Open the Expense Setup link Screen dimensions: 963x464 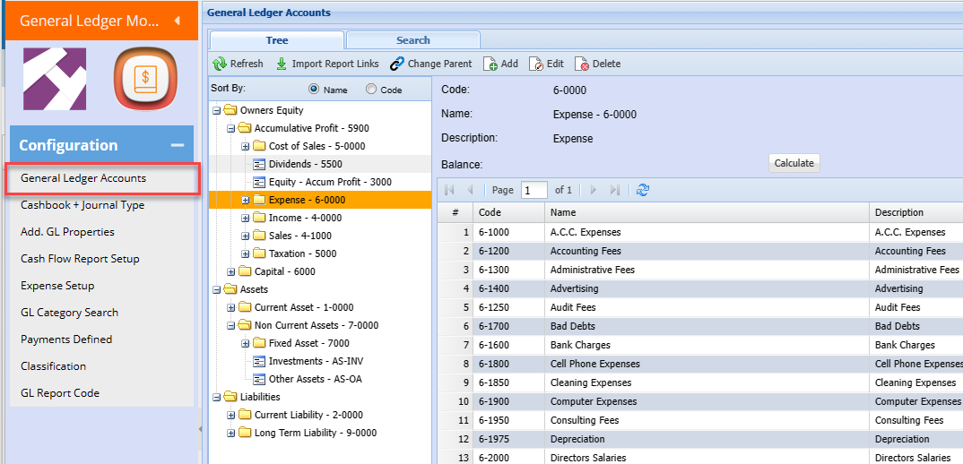coord(57,286)
